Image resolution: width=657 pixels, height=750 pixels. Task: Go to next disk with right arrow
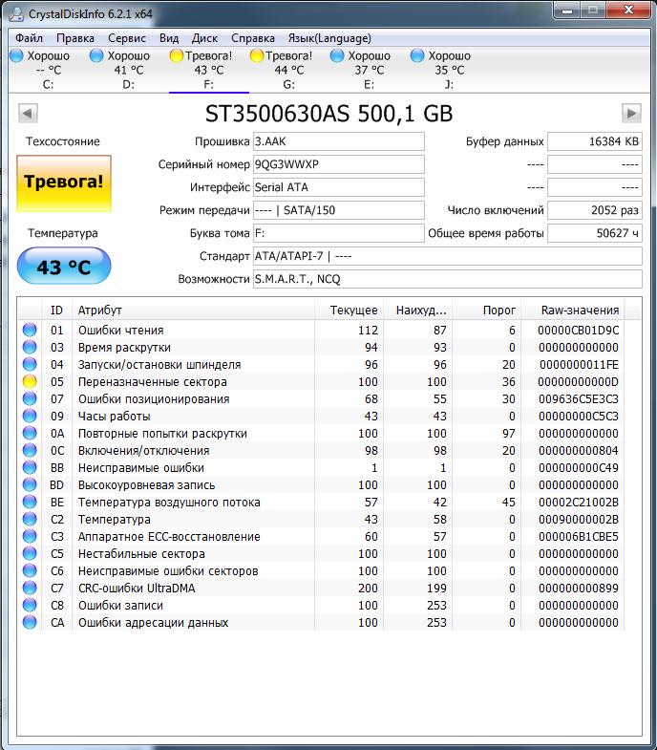(x=630, y=114)
